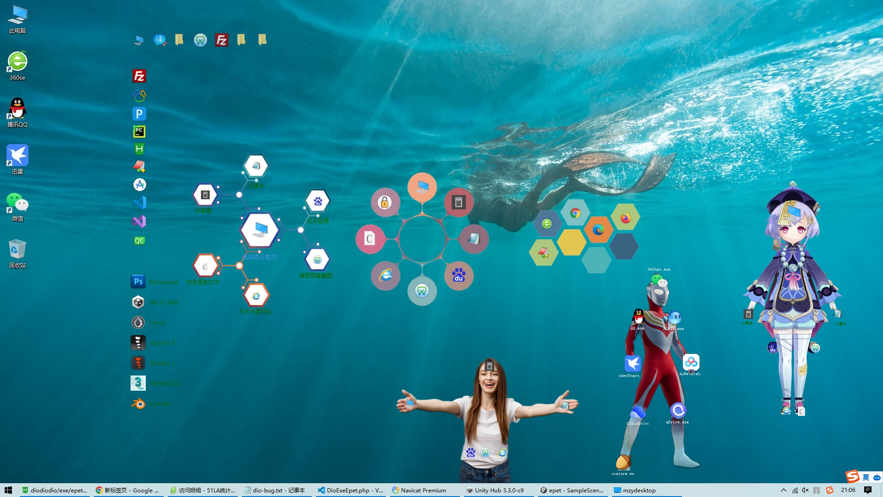
Task: Open Spine3.8 from the labeled app list
Action: pos(153,342)
